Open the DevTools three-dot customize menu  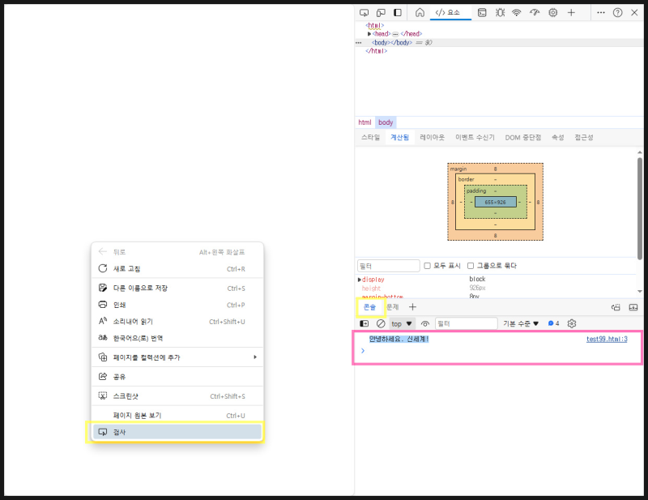click(601, 12)
